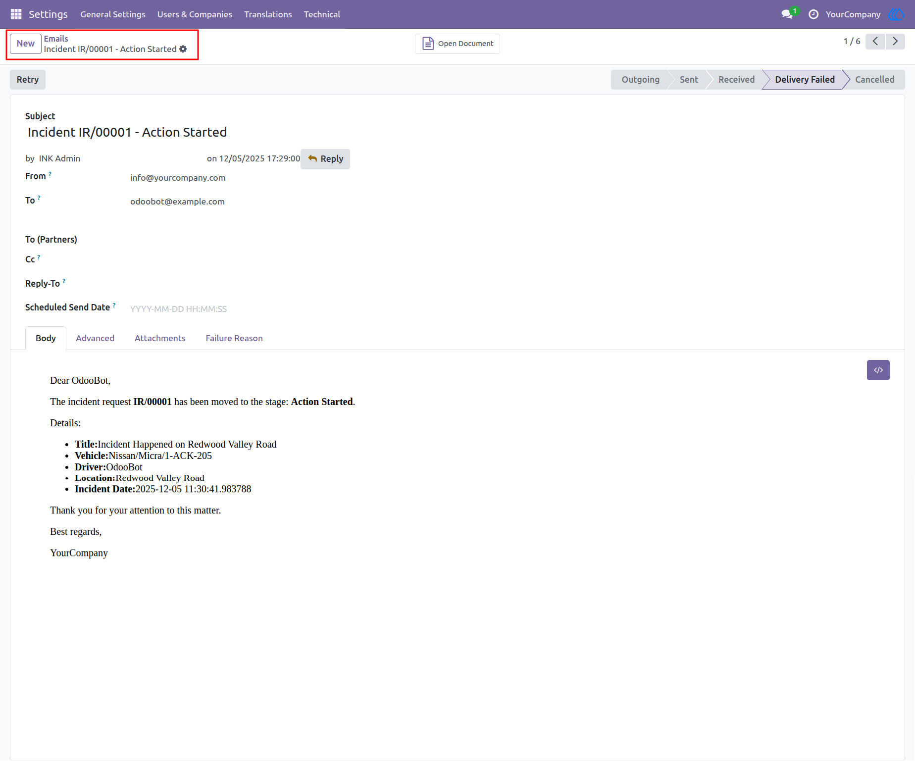The width and height of the screenshot is (915, 762).
Task: Open the General Settings menu
Action: pyautogui.click(x=113, y=14)
